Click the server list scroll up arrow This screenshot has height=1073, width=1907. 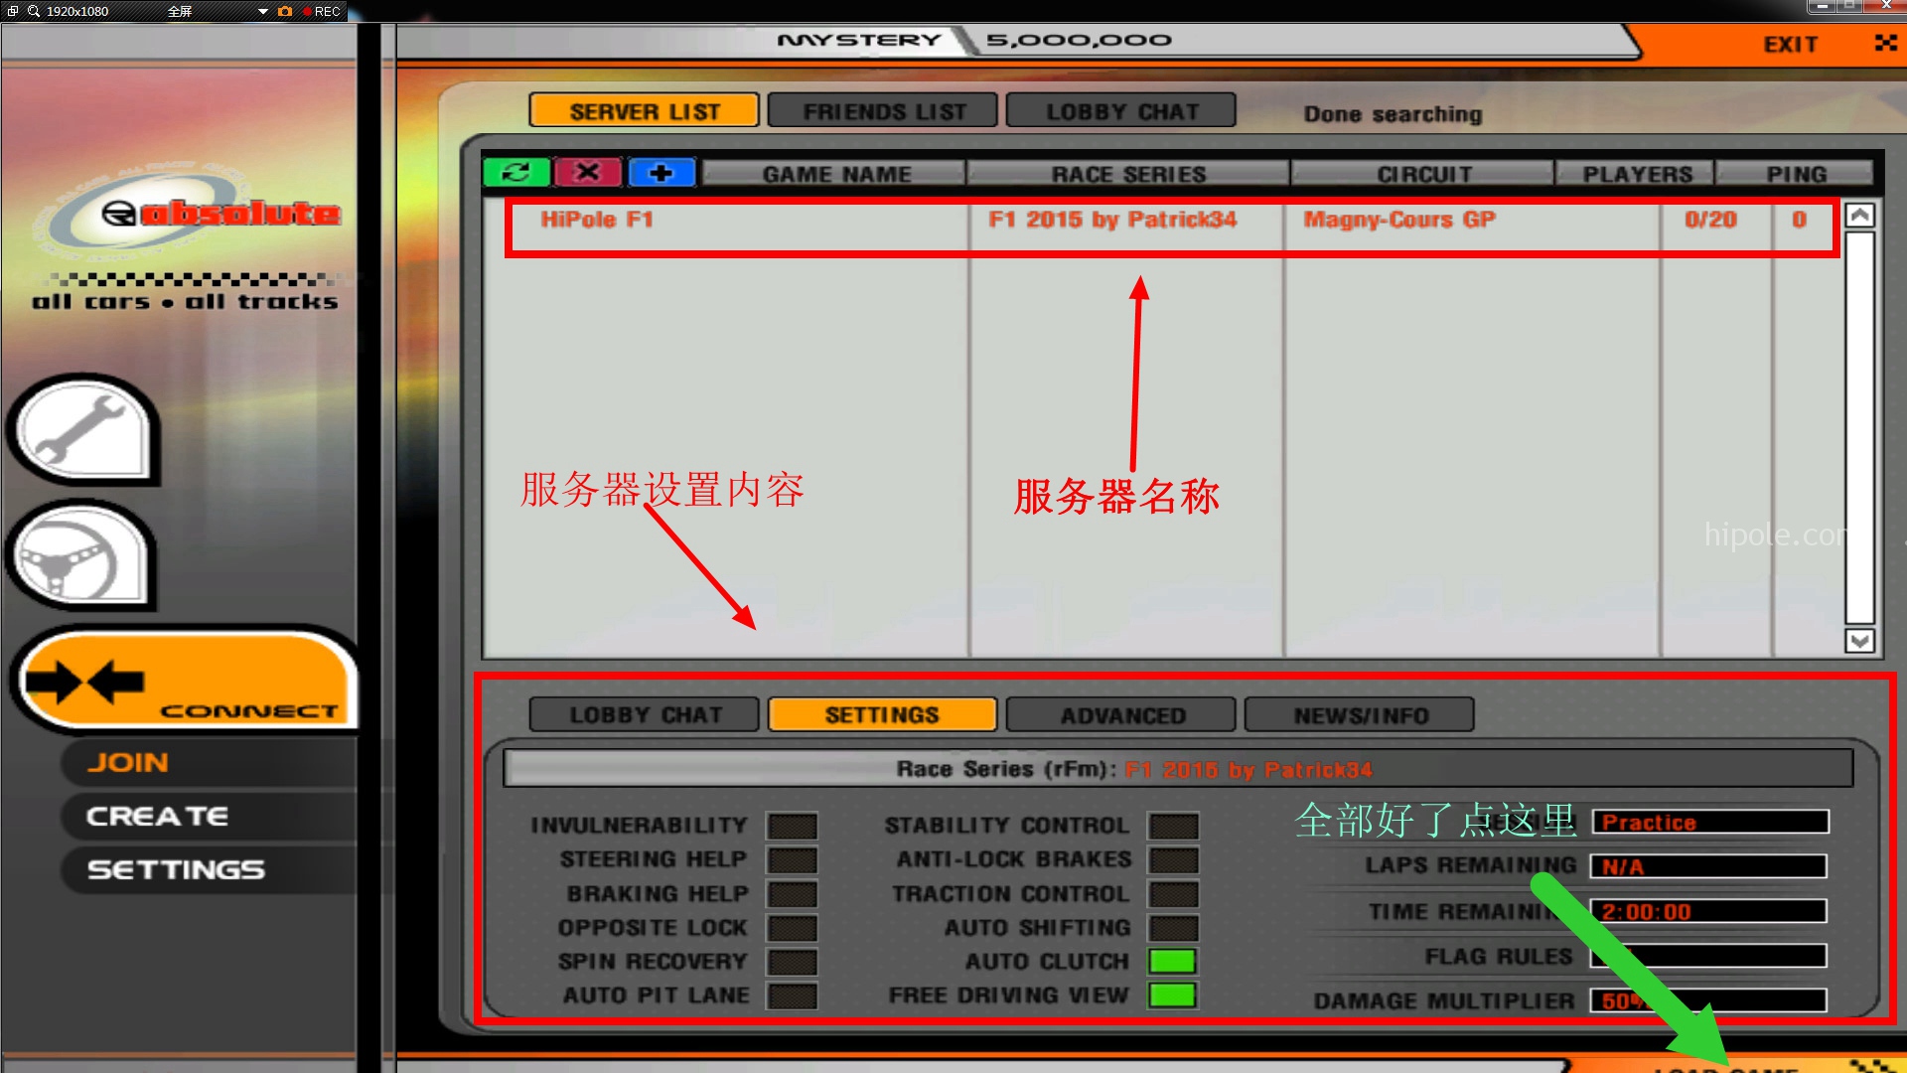point(1859,216)
